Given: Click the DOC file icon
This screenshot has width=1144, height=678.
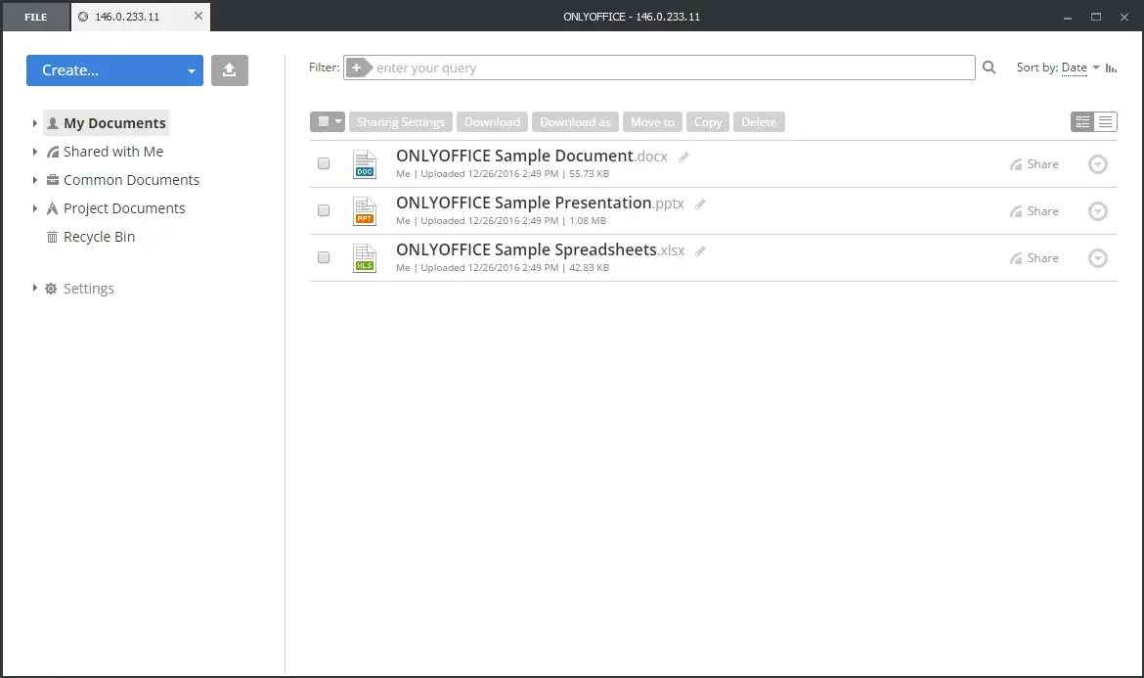Looking at the screenshot, I should click(x=364, y=164).
